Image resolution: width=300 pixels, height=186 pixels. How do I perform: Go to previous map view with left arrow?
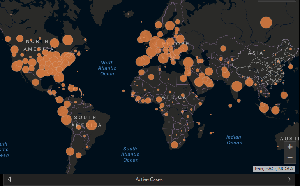pyautogui.click(x=9, y=179)
